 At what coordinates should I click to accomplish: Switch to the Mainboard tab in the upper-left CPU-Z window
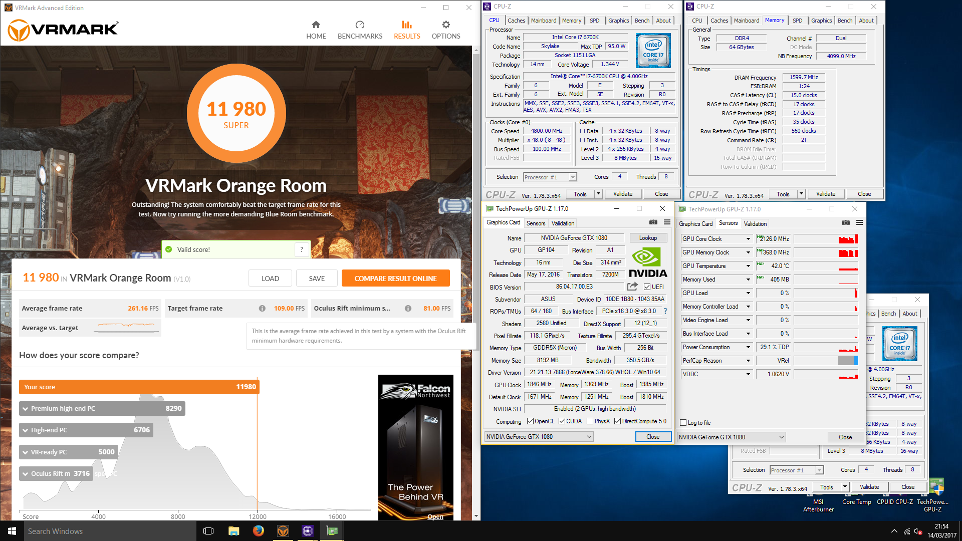pyautogui.click(x=544, y=21)
